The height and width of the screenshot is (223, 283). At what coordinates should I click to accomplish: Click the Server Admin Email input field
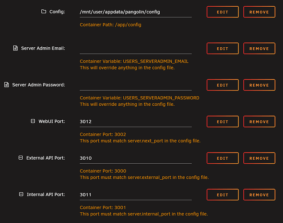(135, 48)
